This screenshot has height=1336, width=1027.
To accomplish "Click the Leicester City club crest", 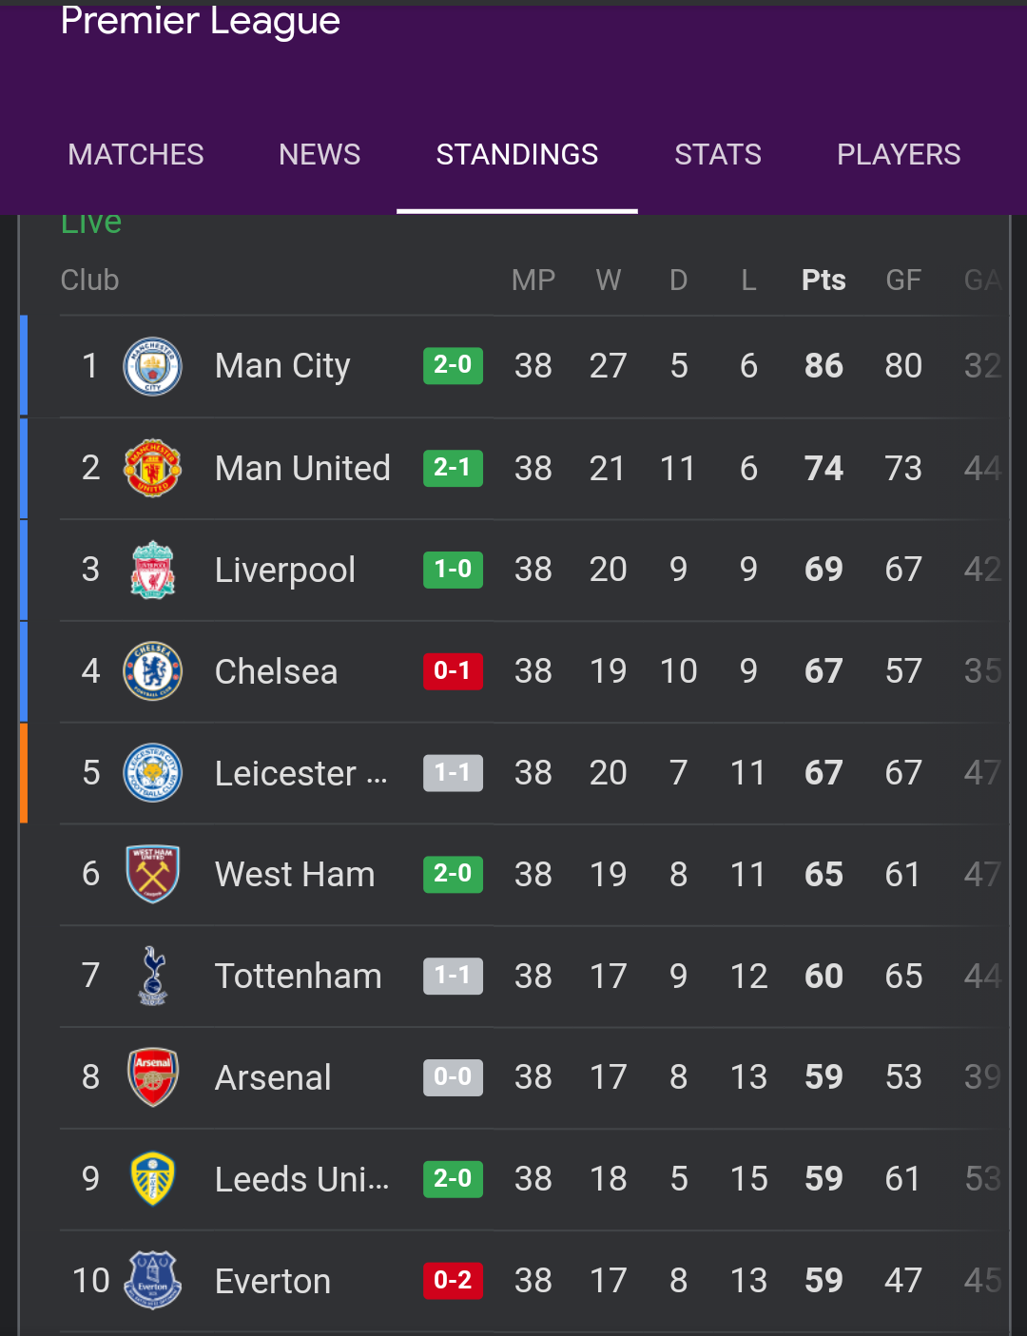I will [152, 773].
